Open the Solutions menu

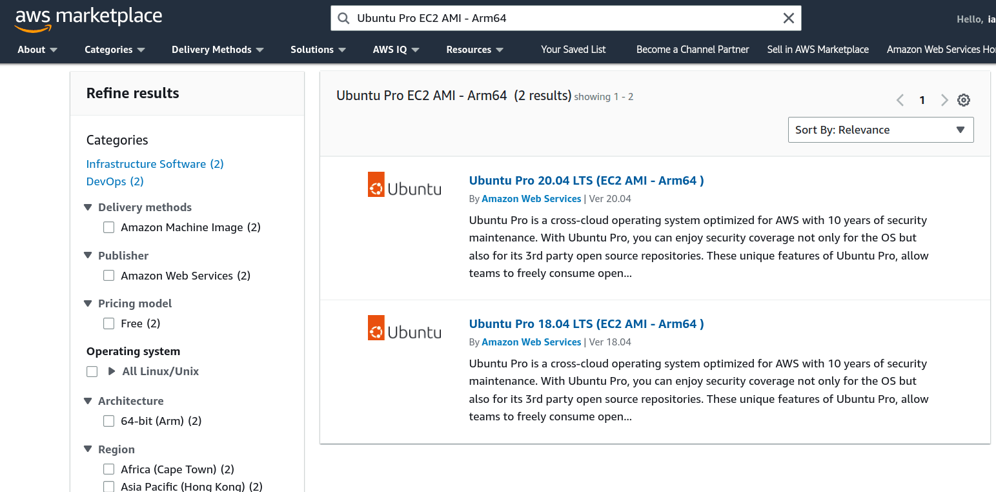point(318,50)
